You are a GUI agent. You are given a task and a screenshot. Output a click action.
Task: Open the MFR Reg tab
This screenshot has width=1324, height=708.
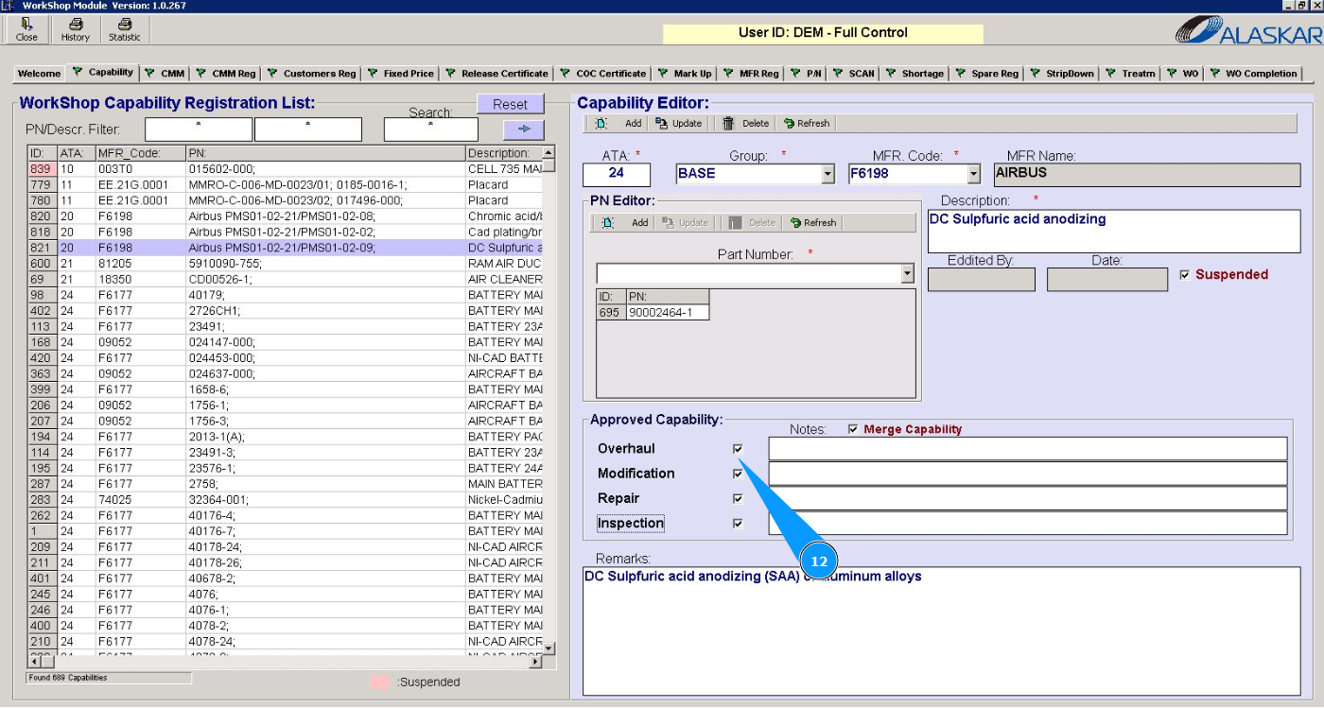click(751, 73)
